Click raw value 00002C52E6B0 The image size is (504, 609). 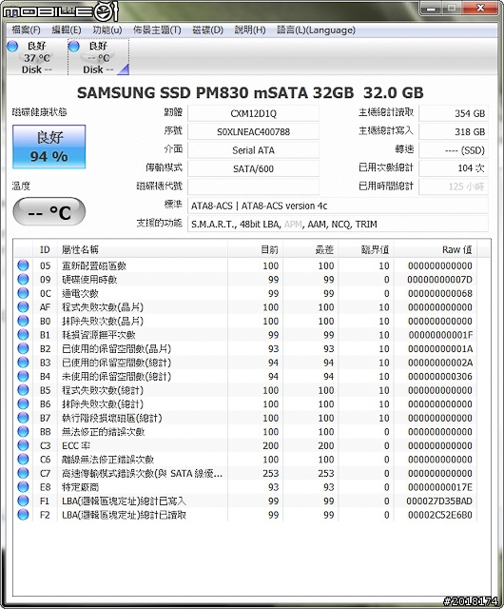(440, 515)
